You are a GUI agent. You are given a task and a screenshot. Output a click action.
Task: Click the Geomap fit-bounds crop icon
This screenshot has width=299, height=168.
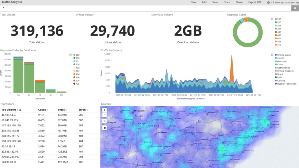(105, 121)
